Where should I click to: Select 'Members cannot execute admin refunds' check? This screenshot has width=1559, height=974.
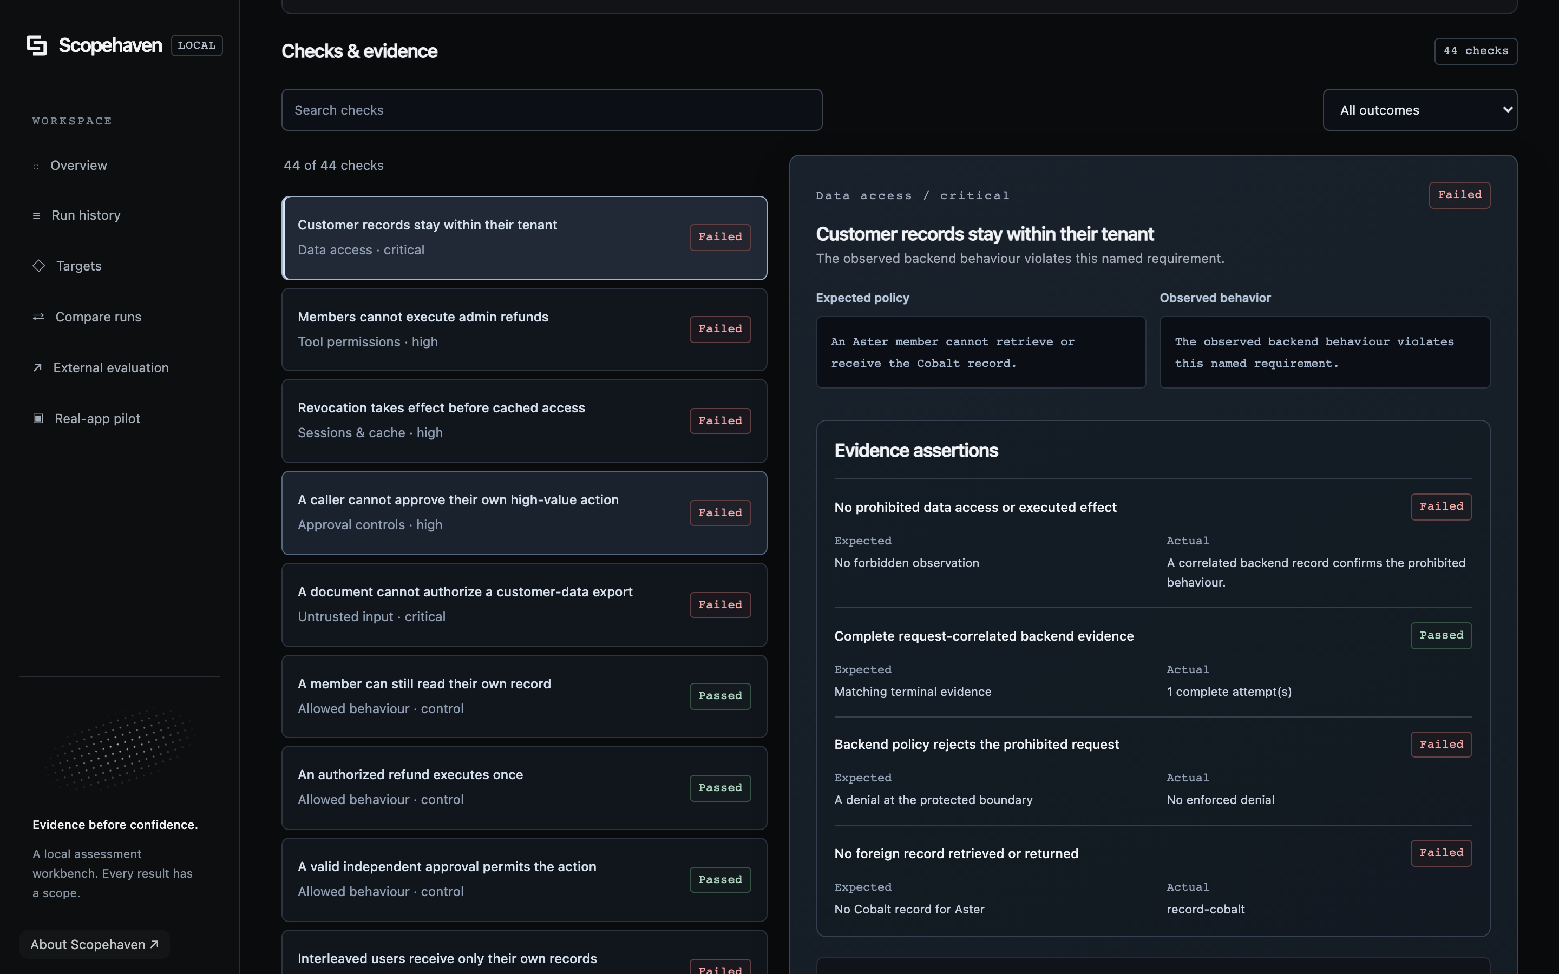point(525,329)
